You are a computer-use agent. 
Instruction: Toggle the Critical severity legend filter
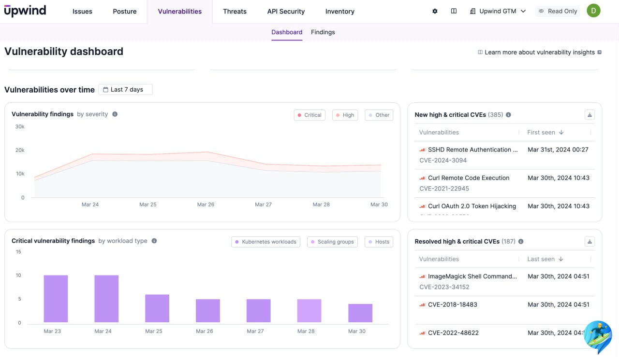[309, 115]
